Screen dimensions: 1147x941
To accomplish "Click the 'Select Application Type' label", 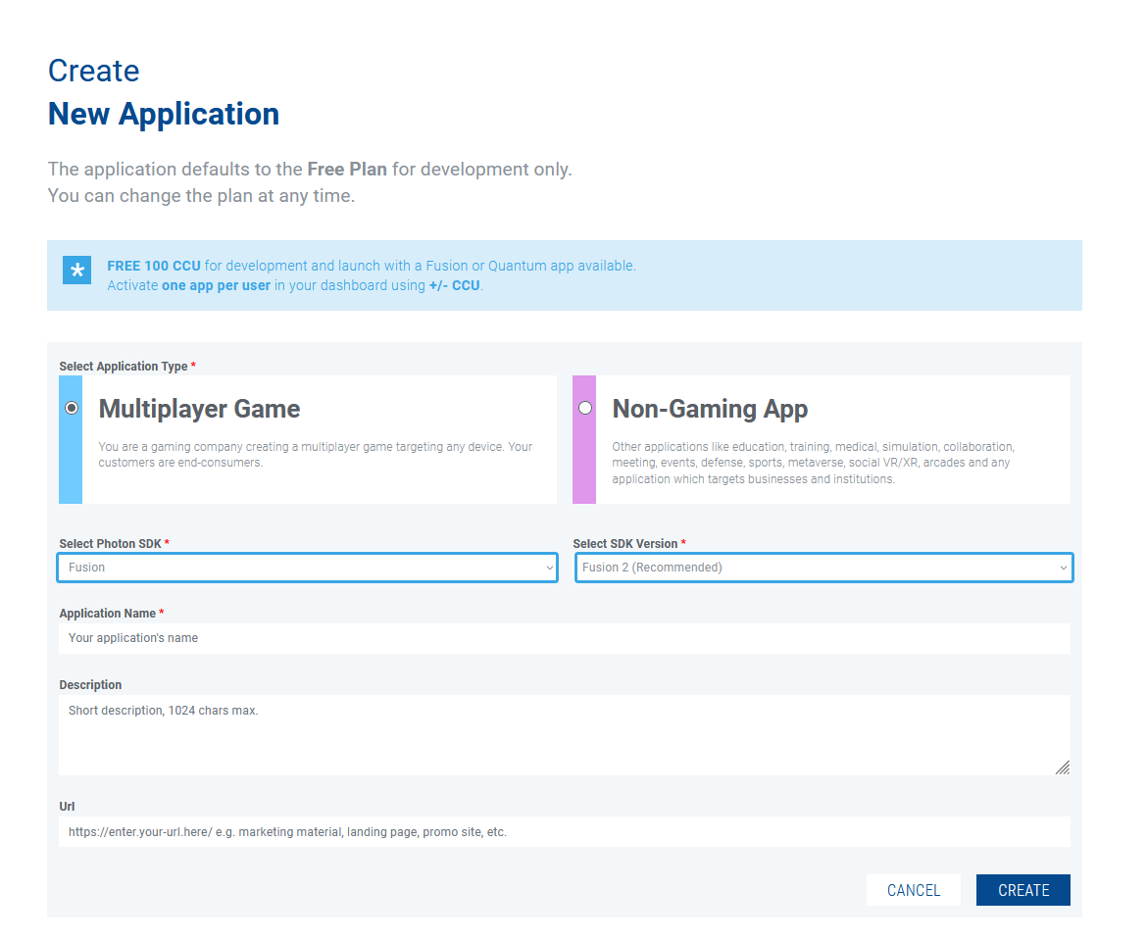I will (123, 367).
